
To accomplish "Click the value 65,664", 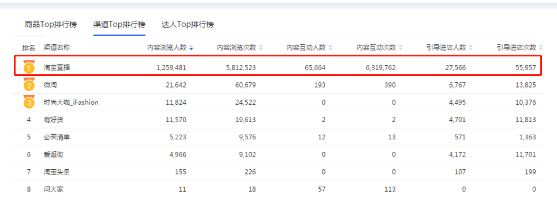I will pos(316,67).
